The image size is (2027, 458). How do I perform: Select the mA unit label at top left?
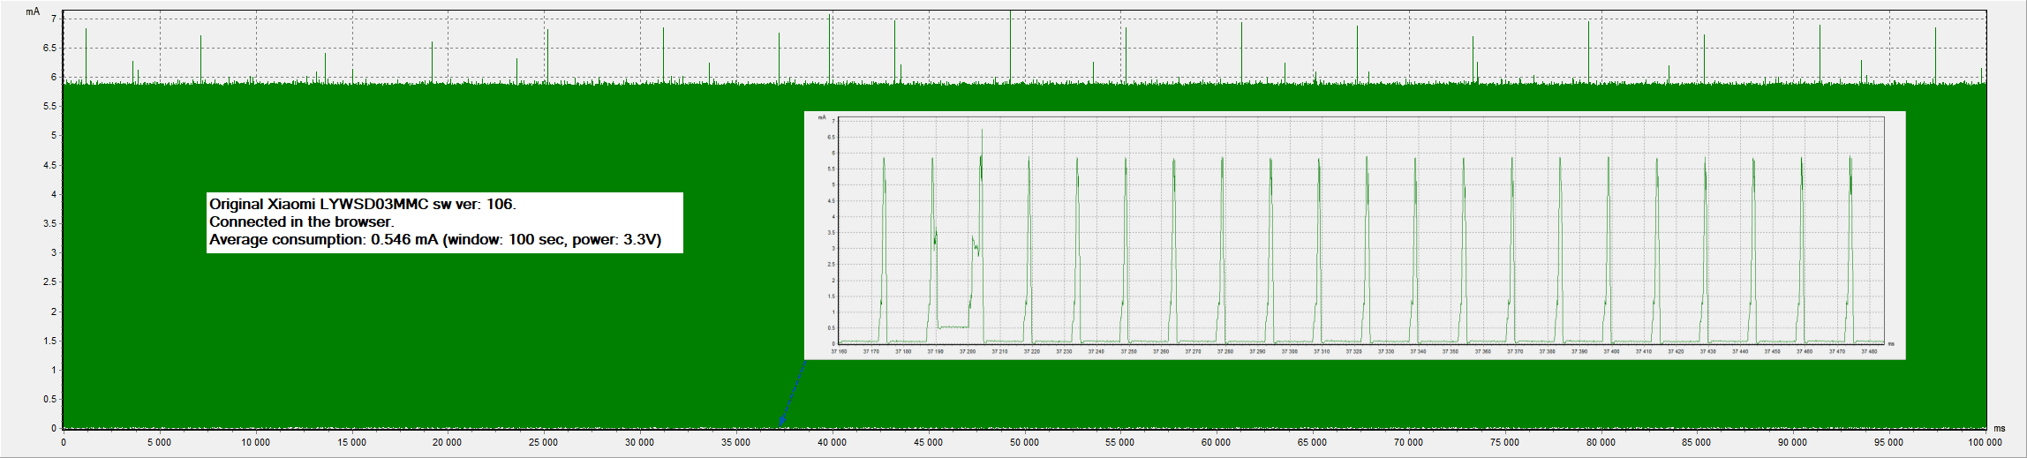33,12
